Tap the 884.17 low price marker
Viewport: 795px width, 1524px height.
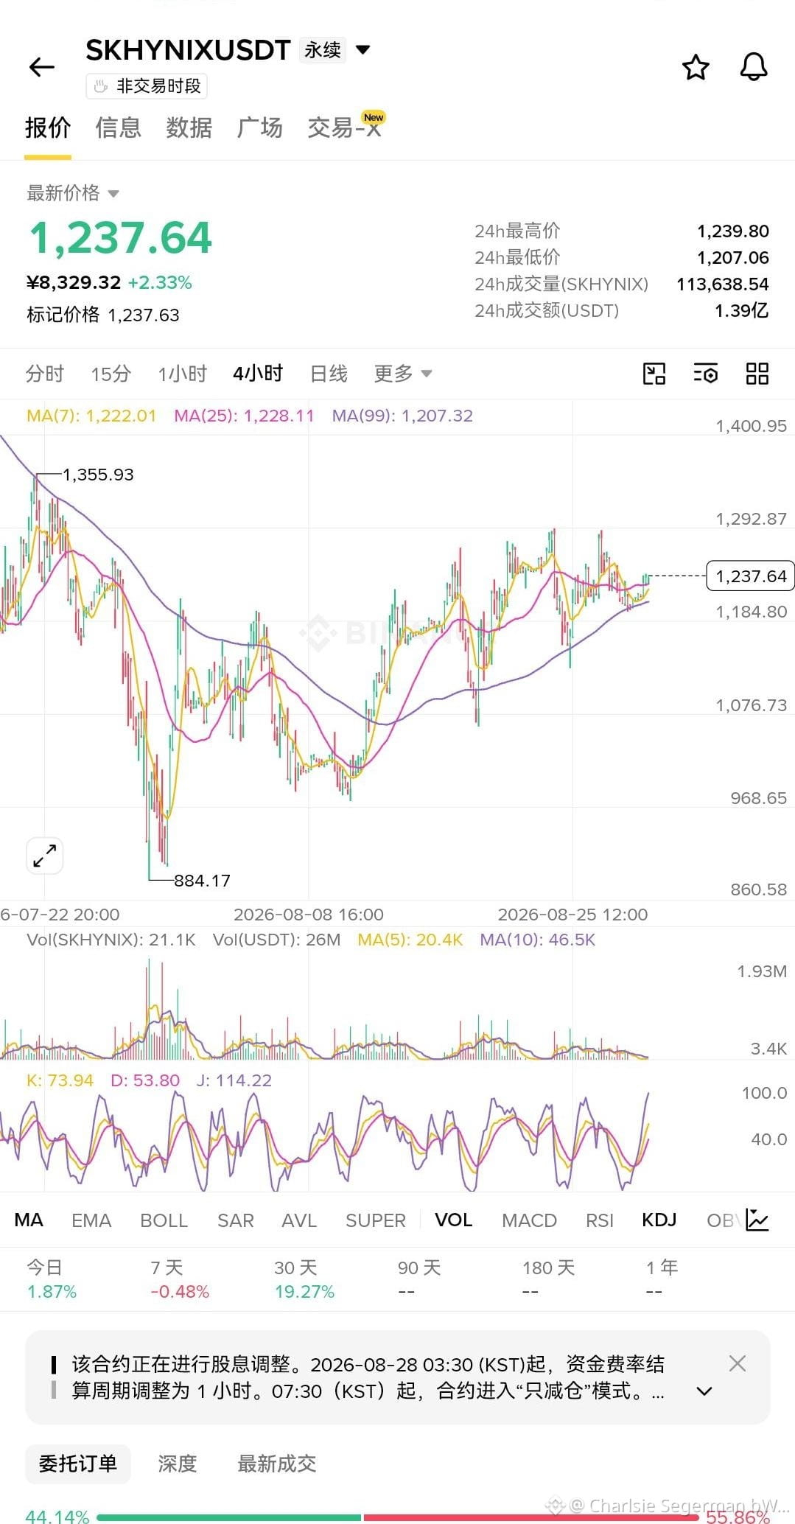pos(202,881)
